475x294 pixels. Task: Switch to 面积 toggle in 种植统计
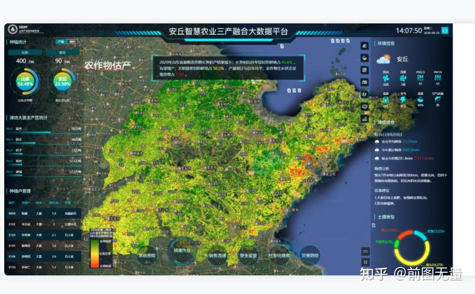(x=73, y=41)
